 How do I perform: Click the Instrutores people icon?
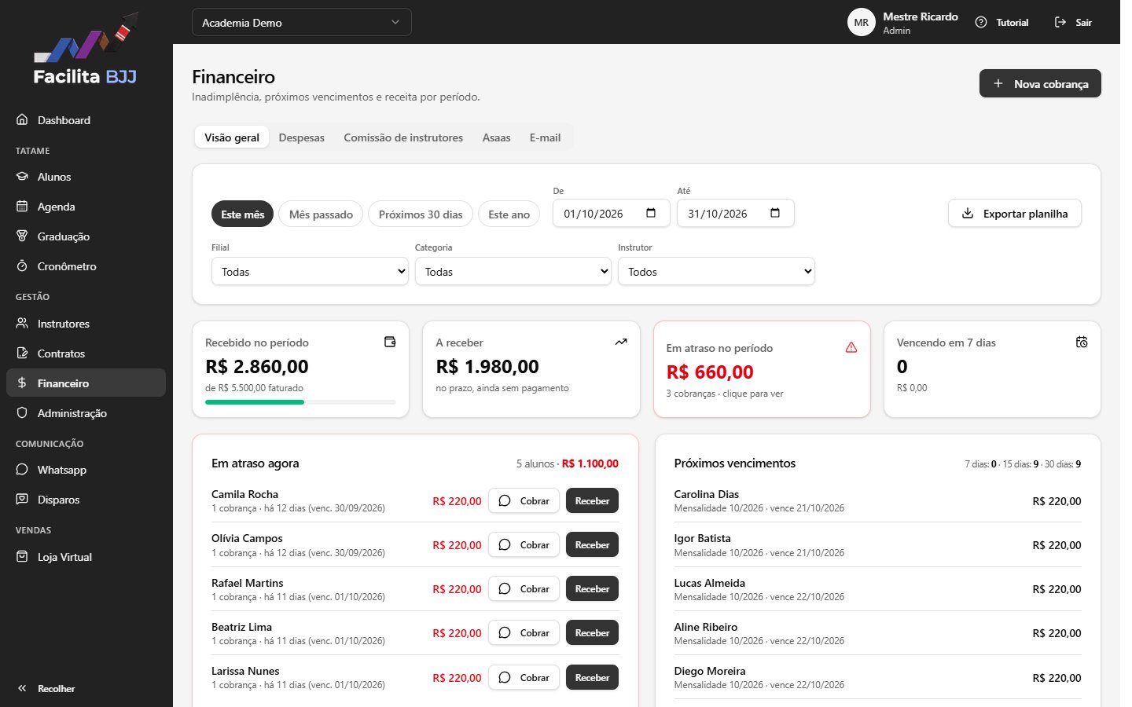coord(22,324)
